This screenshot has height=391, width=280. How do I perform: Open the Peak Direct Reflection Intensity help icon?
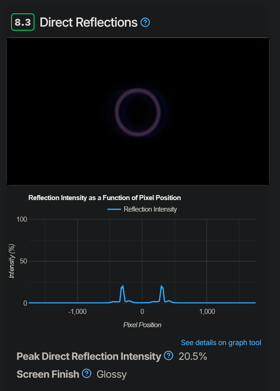pyautogui.click(x=168, y=356)
